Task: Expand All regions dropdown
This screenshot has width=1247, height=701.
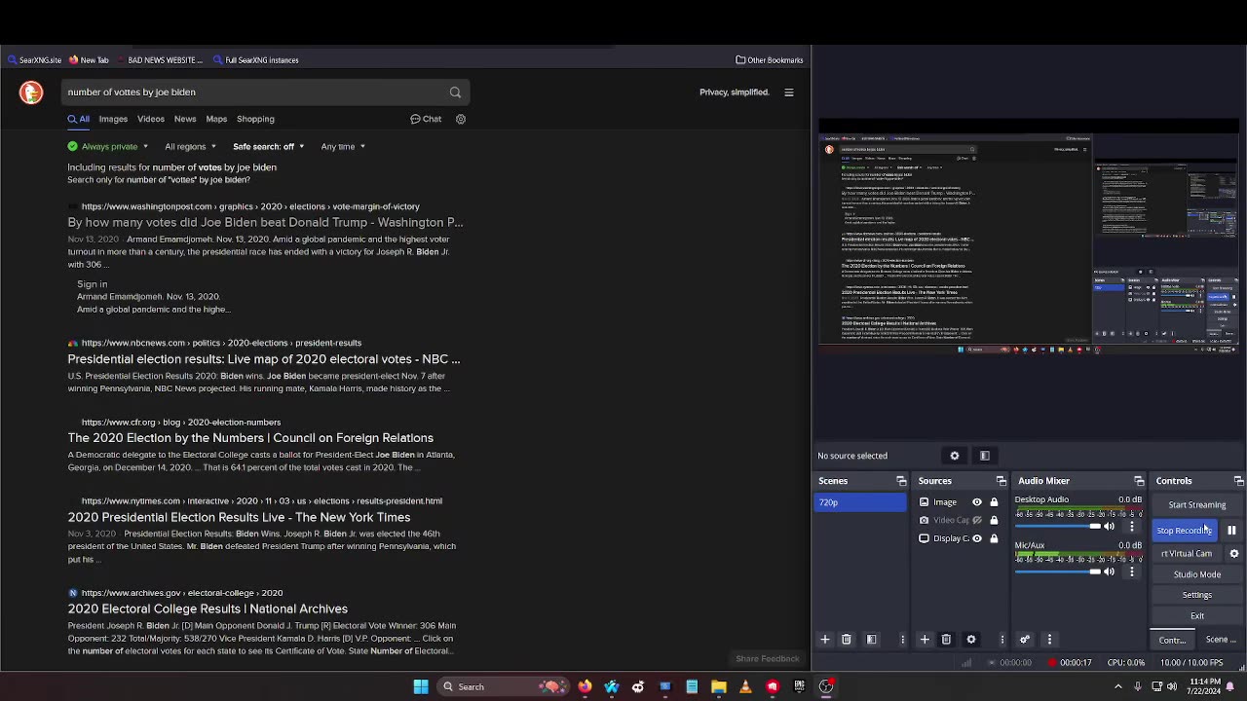Action: (x=189, y=147)
